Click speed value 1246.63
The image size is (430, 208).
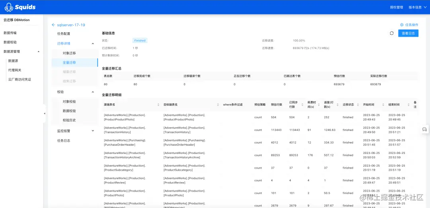pyautogui.click(x=330, y=130)
